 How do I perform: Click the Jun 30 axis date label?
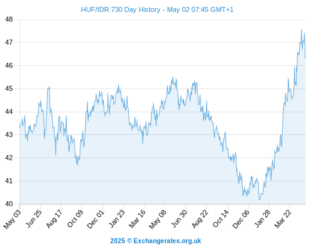click(179, 218)
